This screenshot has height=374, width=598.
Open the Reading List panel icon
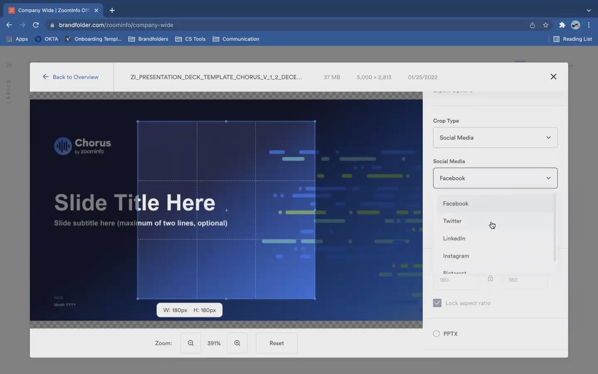click(556, 39)
